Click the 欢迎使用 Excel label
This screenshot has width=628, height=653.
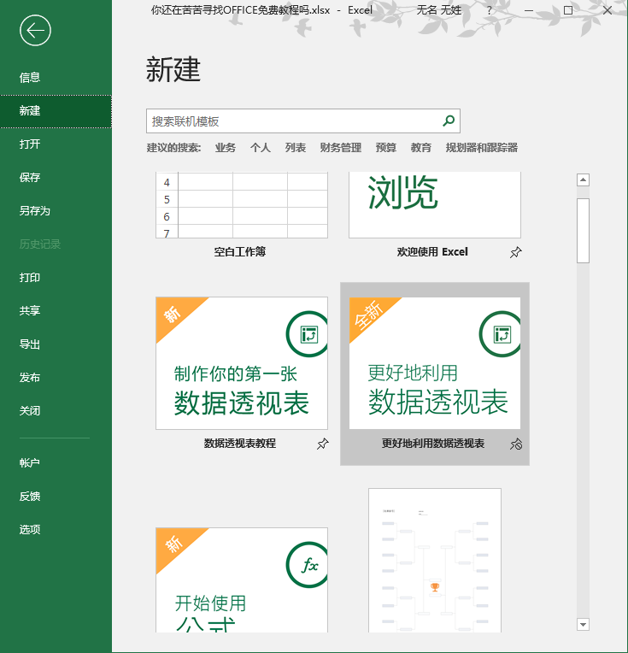point(432,251)
